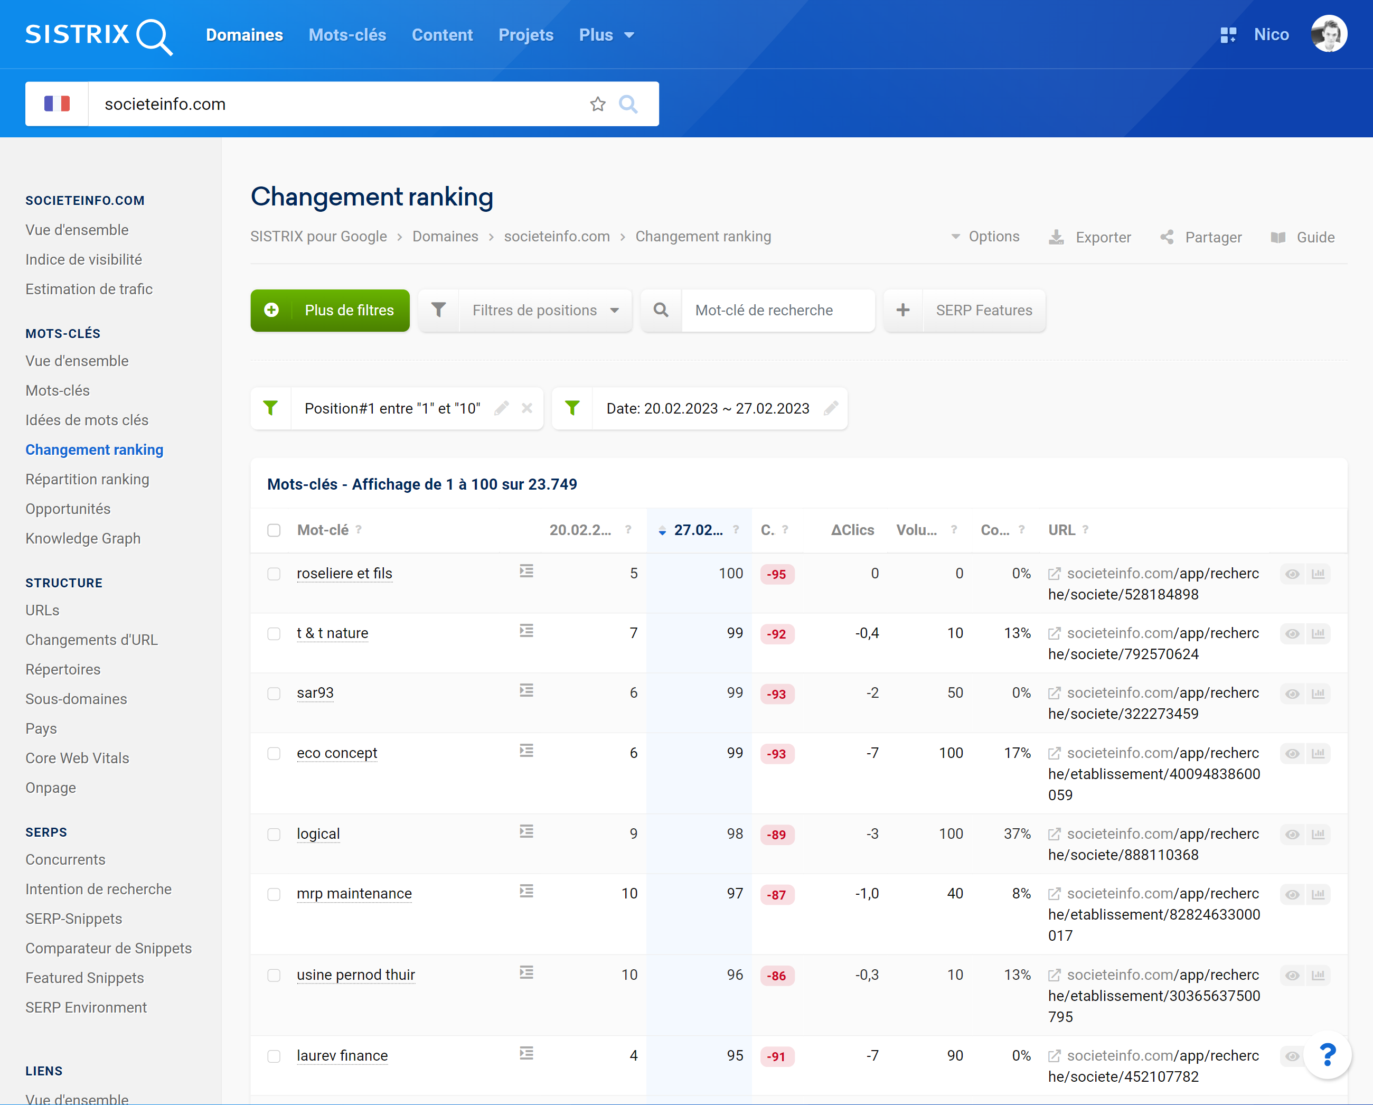Go to Core Web Vitals in sidebar
Image resolution: width=1373 pixels, height=1105 pixels.
coord(77,758)
